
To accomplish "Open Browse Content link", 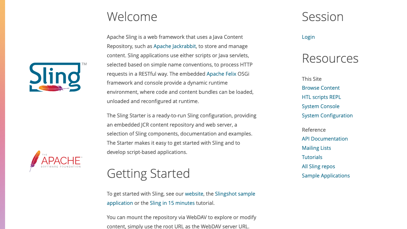I will coord(321,88).
